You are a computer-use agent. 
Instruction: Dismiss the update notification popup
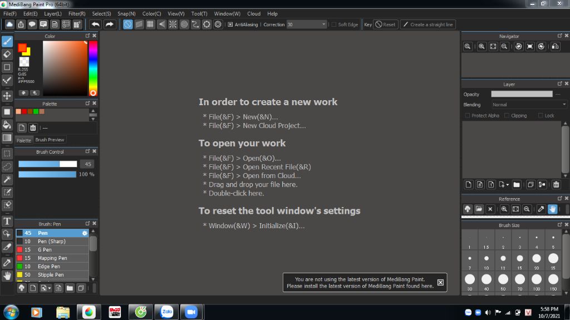tap(440, 283)
